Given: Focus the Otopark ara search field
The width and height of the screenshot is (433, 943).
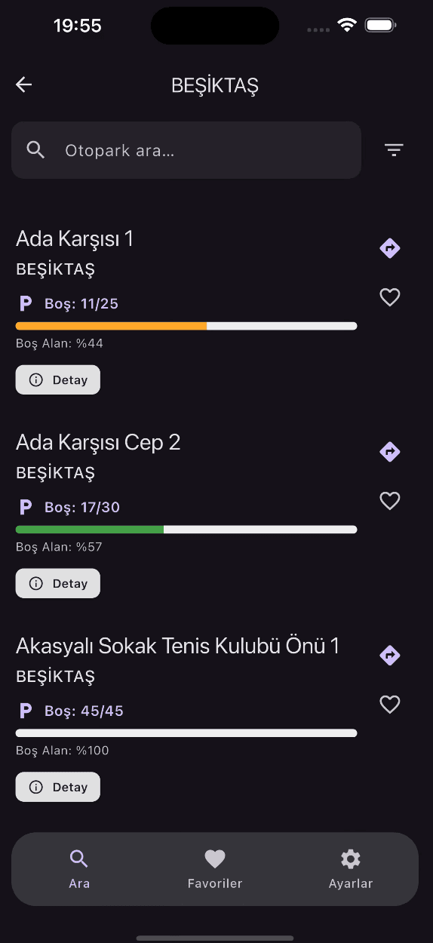Looking at the screenshot, I should click(186, 150).
